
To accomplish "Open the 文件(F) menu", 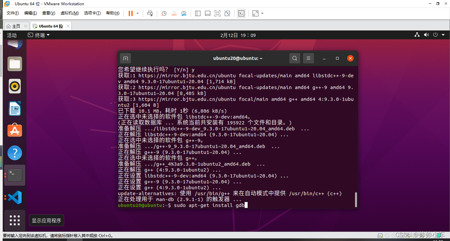I will (x=13, y=13).
